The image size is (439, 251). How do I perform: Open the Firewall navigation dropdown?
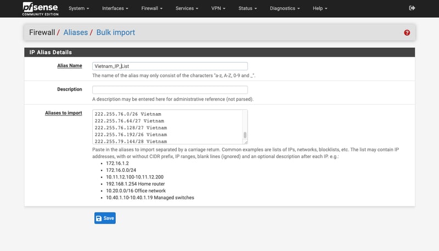[x=153, y=9]
